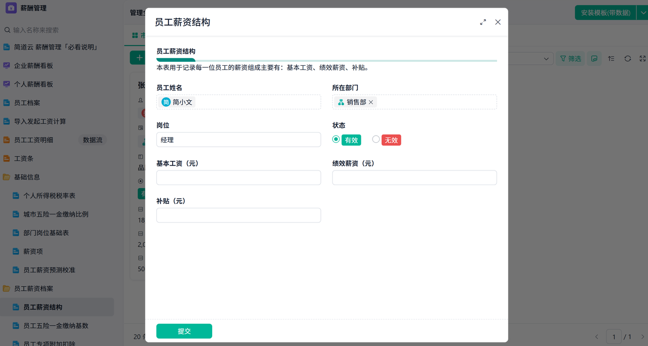The image size is (648, 346).
Task: Click the 薪酬管理 app icon
Action: (11, 8)
